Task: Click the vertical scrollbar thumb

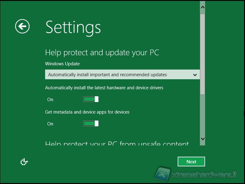Action: (203, 54)
